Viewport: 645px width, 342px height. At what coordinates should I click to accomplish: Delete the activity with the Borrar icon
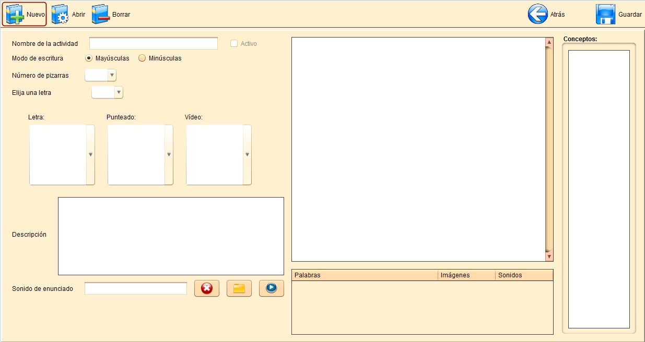point(101,15)
